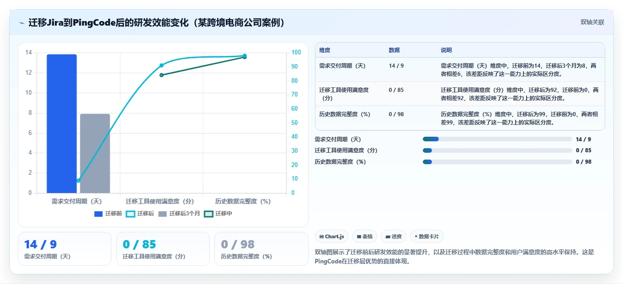
Task: Open the 14 / 9 需求交付周期 data card
Action: 64,249
